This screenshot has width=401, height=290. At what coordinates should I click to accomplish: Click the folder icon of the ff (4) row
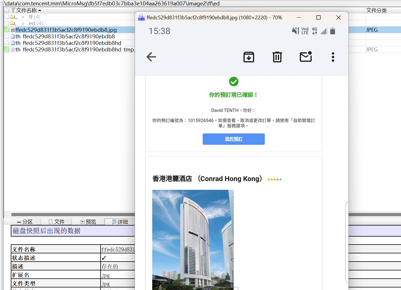(13, 17)
